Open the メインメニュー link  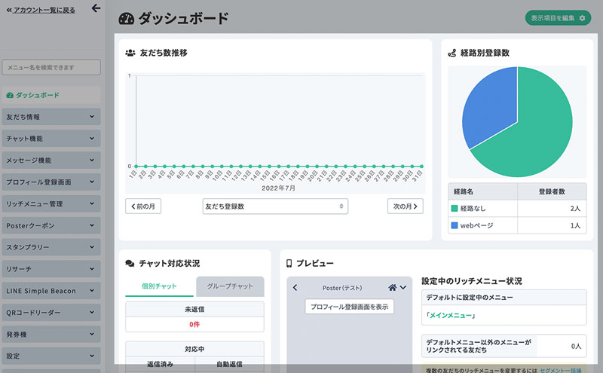pyautogui.click(x=450, y=315)
